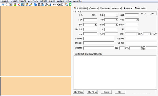Open the 输出打印族谱 menu
The width and height of the screenshot is (158, 96).
point(33,1)
